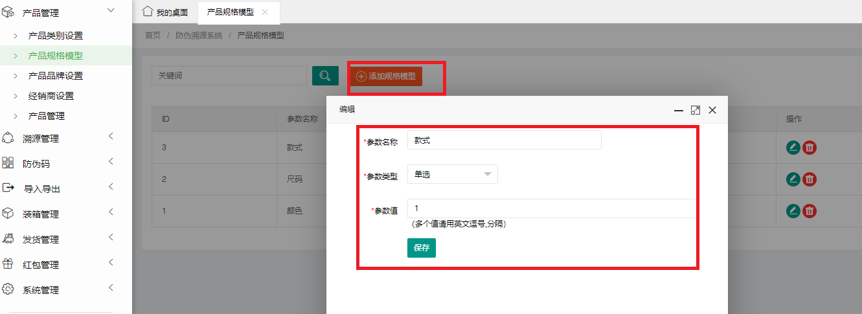The image size is (862, 314).
Task: Click the 参数名称 input field
Action: coord(504,140)
